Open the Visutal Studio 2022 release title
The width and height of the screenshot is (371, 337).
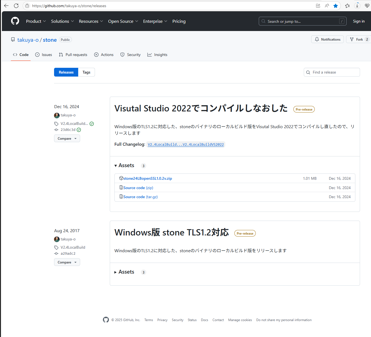[201, 108]
